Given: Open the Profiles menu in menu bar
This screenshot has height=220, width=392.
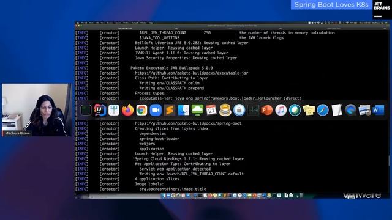Looking at the screenshot, I should [x=126, y=23].
